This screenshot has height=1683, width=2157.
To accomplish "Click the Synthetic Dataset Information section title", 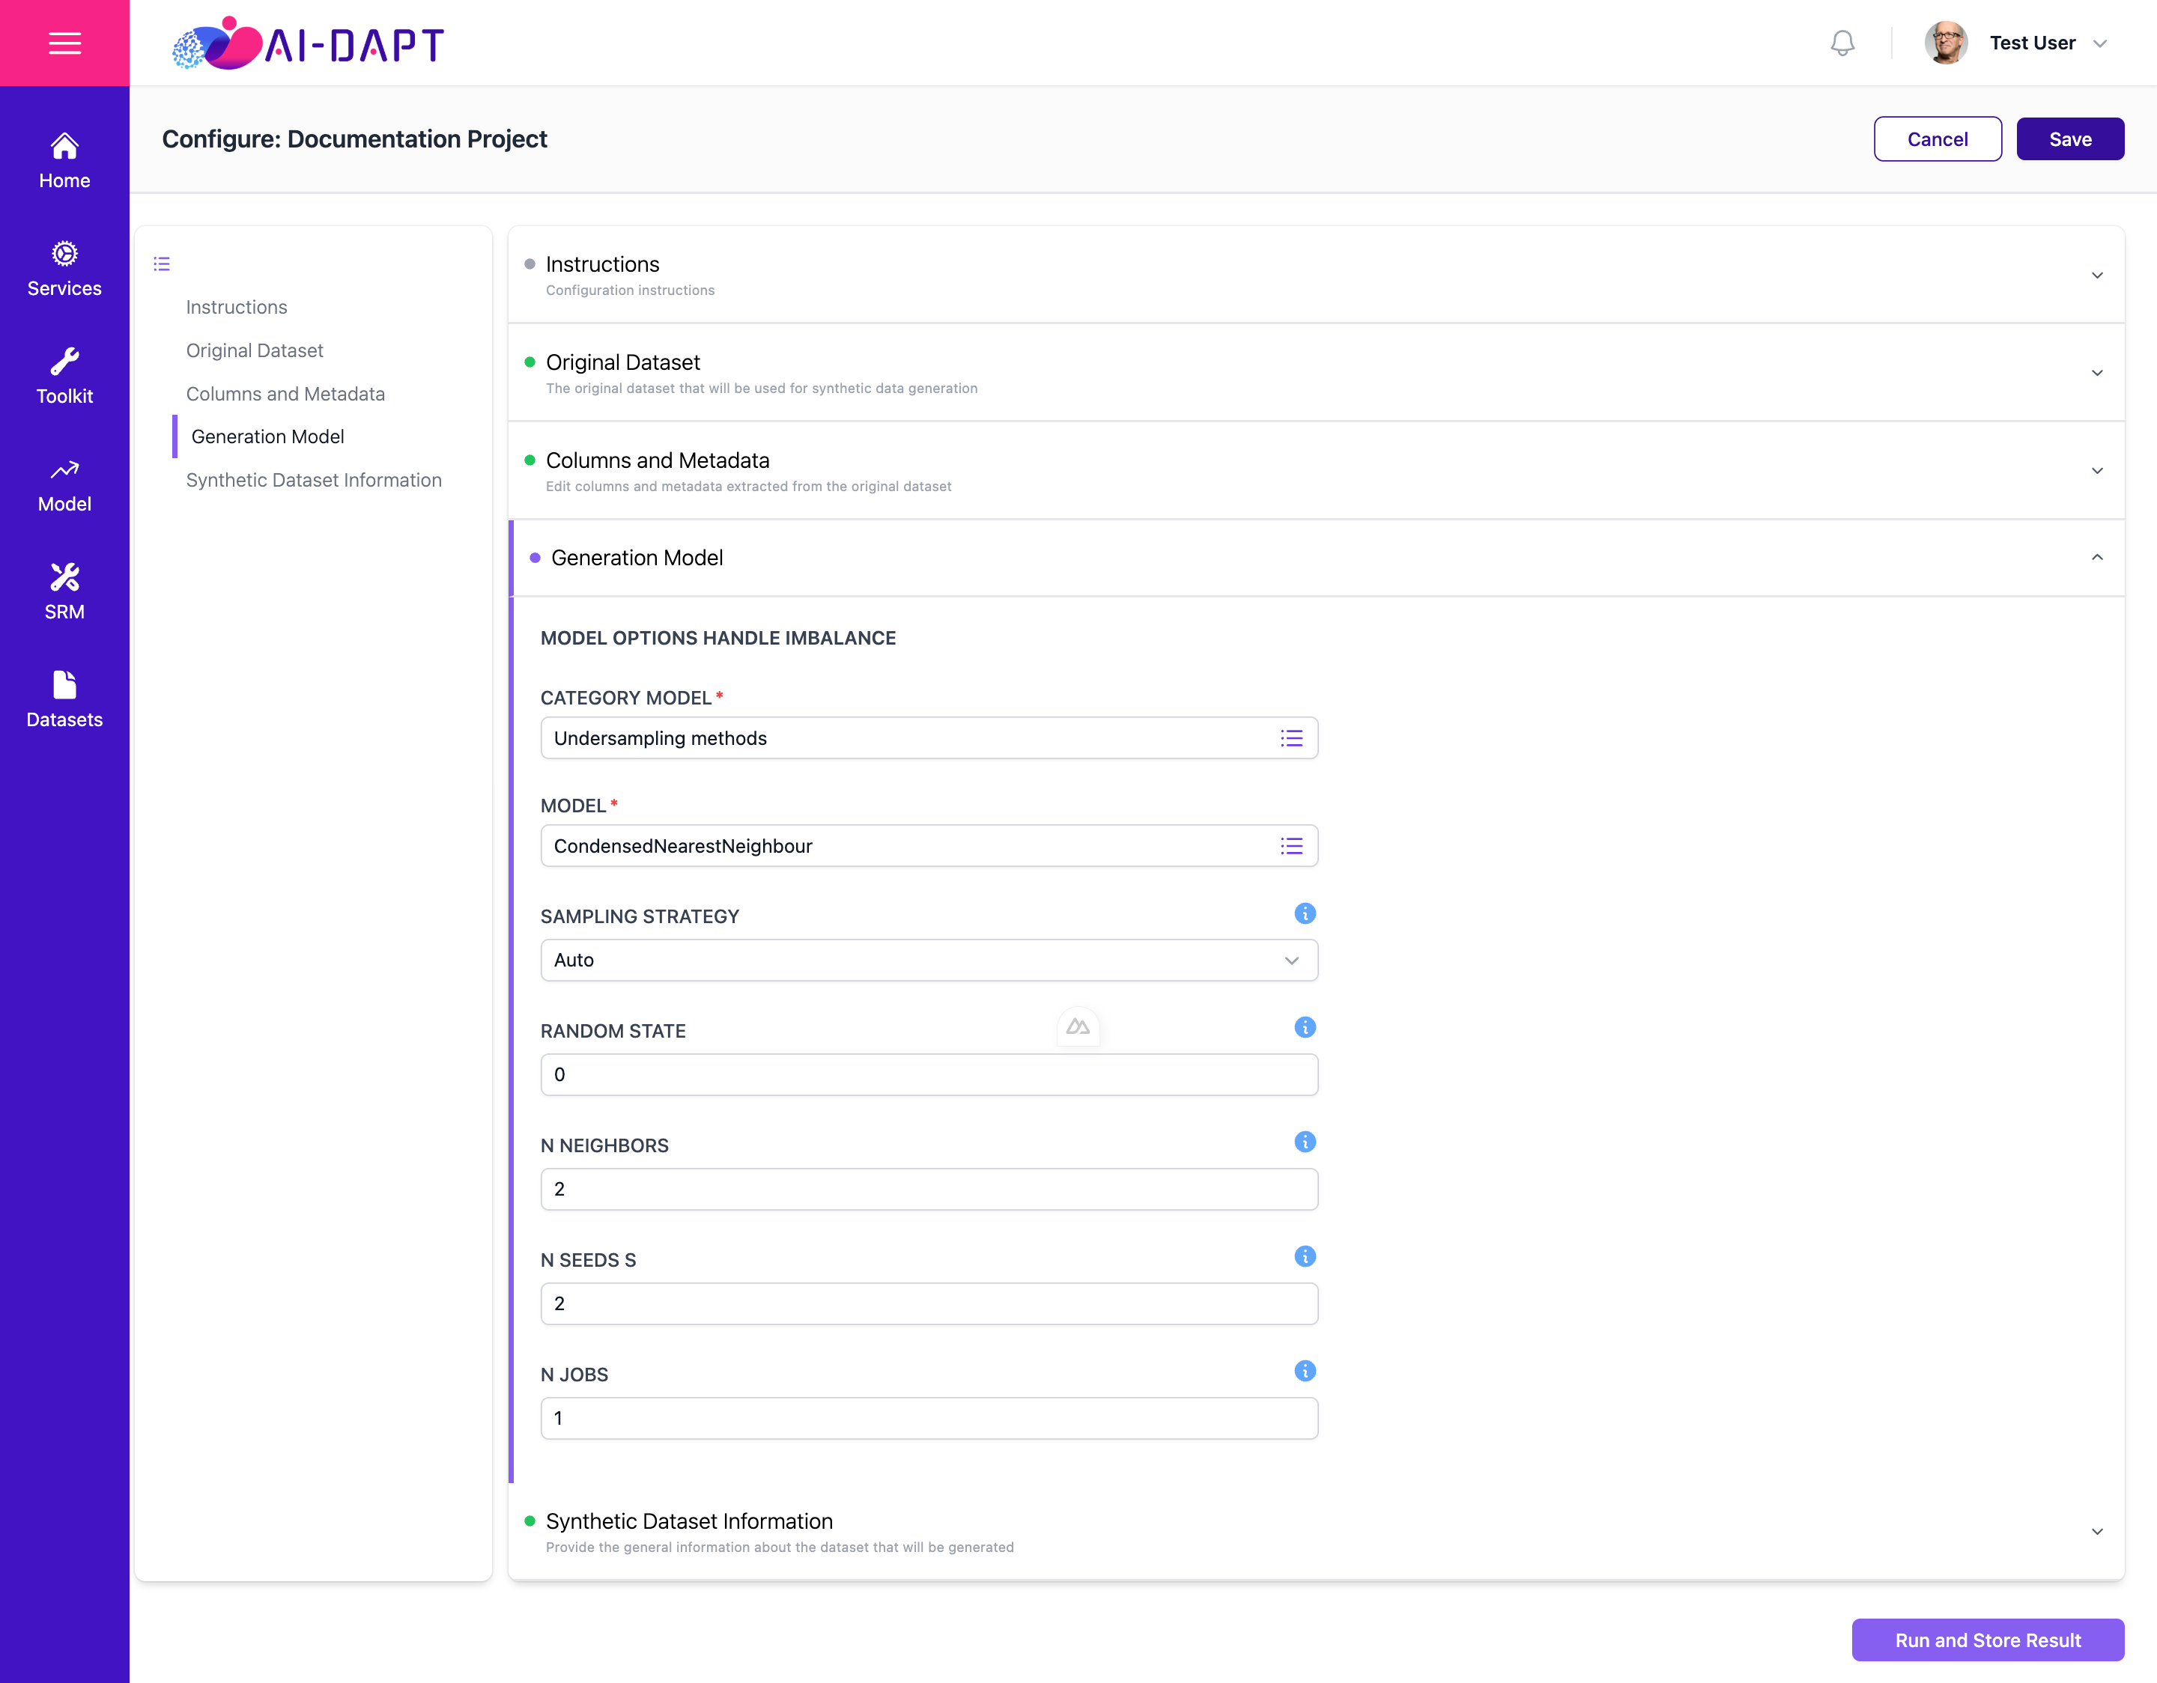I will [689, 1521].
